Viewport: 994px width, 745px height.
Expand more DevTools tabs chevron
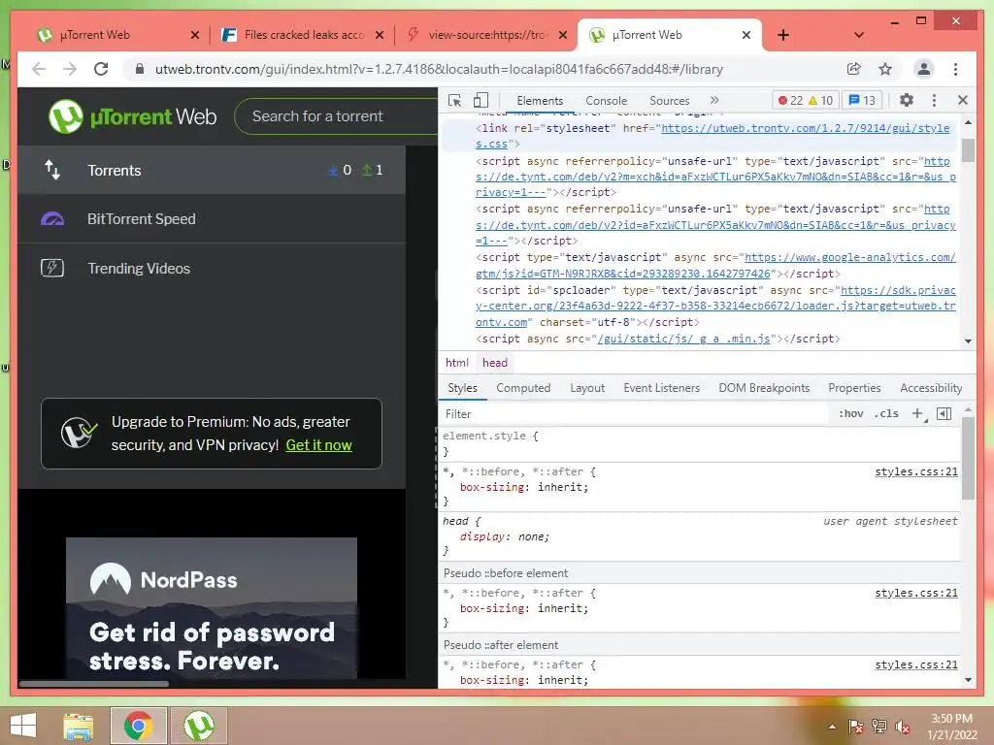(x=715, y=100)
